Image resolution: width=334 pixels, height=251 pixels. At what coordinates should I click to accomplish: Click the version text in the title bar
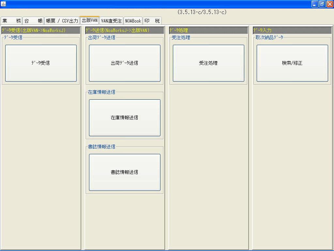202,12
